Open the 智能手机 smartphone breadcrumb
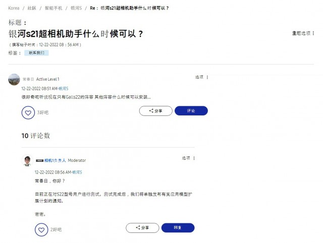Image resolution: width=323 pixels, height=243 pixels. coord(53,8)
